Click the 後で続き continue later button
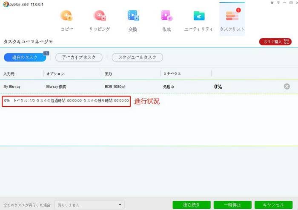This screenshot has width=298, height=210. pyautogui.click(x=191, y=205)
